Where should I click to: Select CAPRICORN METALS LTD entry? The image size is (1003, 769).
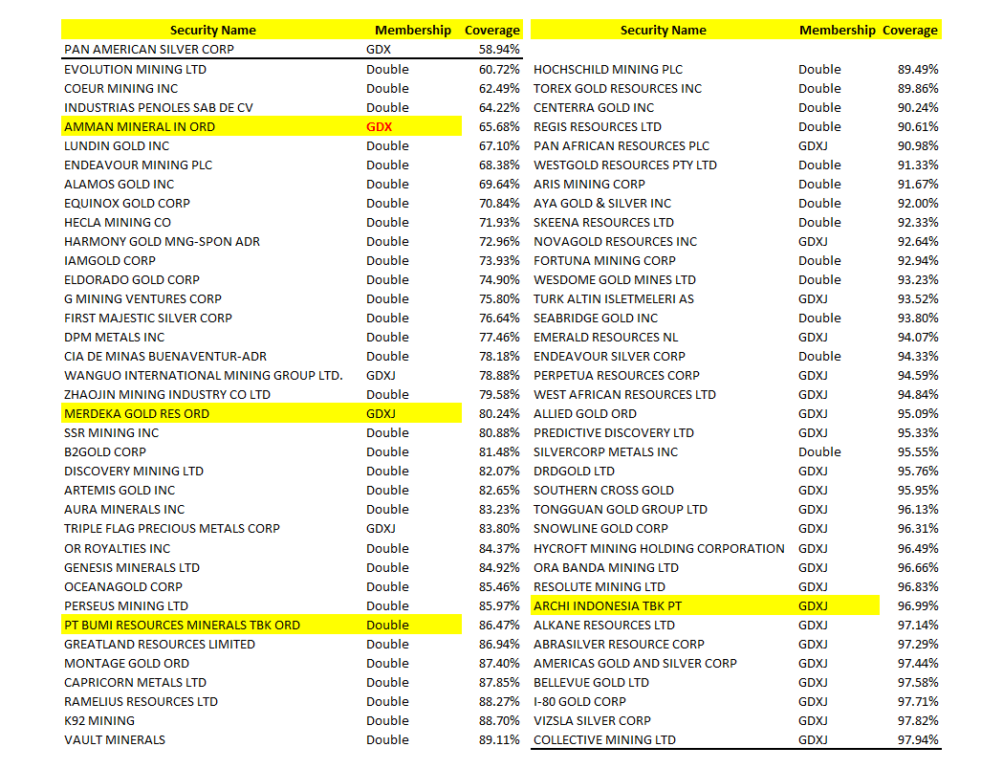coord(135,683)
